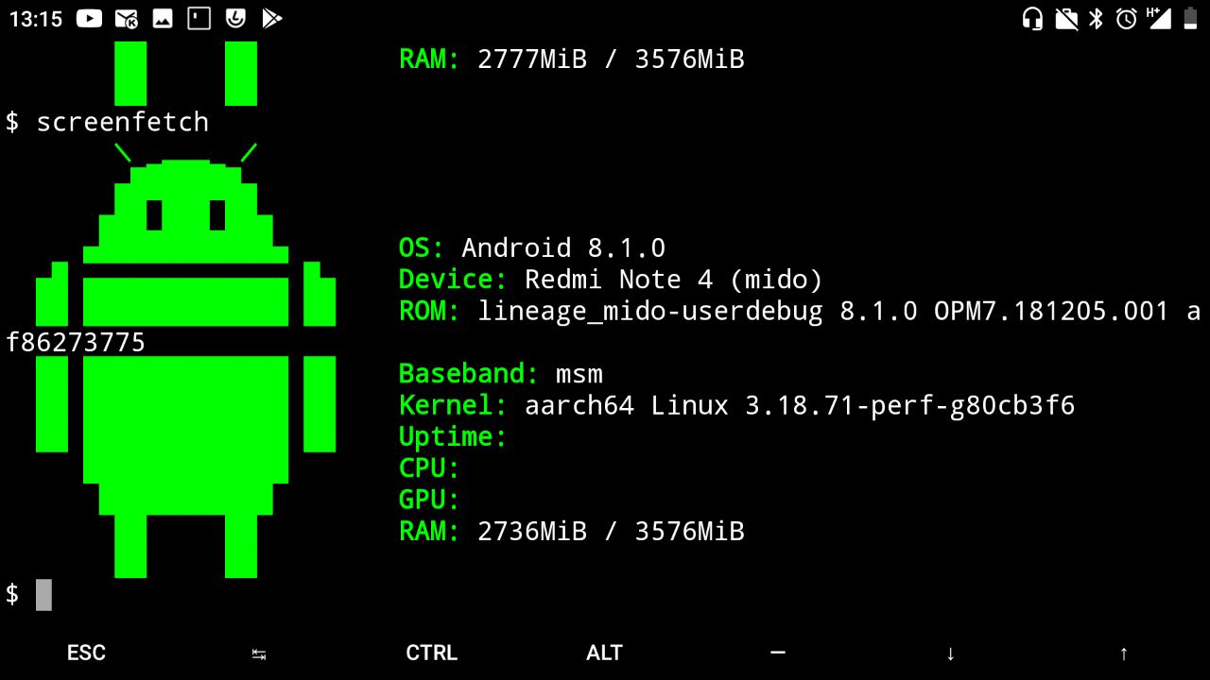
Task: Tap the terminal cursor at the prompt
Action: click(43, 594)
